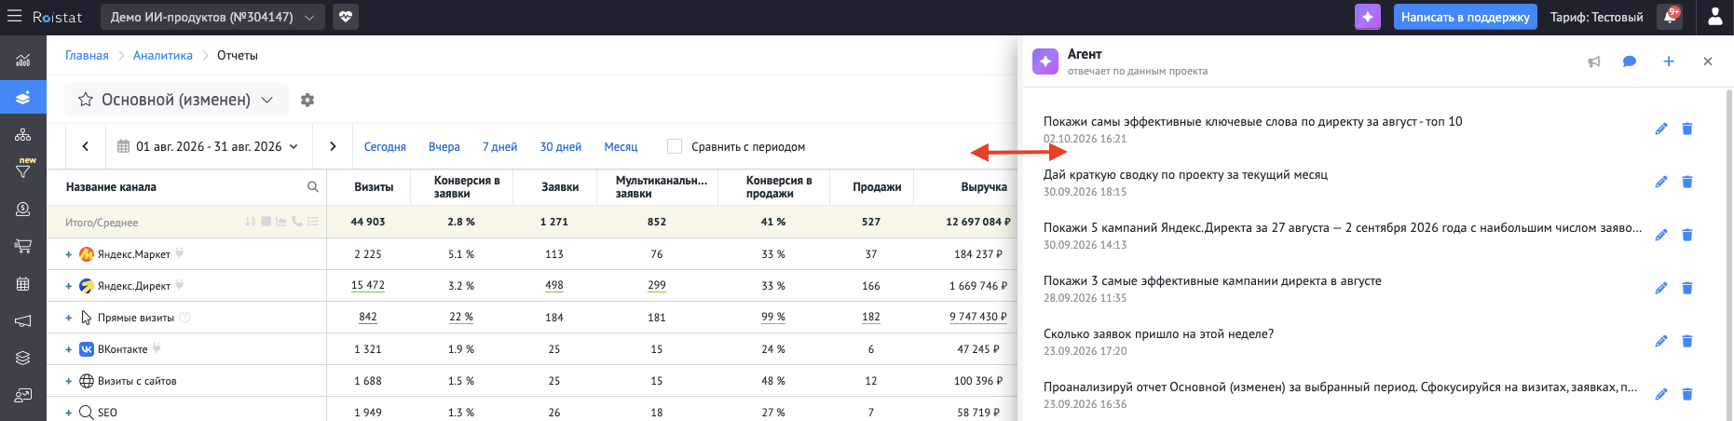
Task: Open the money bag sidebar icon
Action: point(23,210)
